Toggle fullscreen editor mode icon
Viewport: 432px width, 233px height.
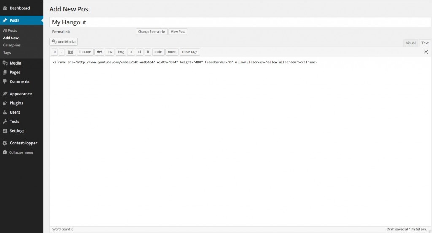[426, 52]
